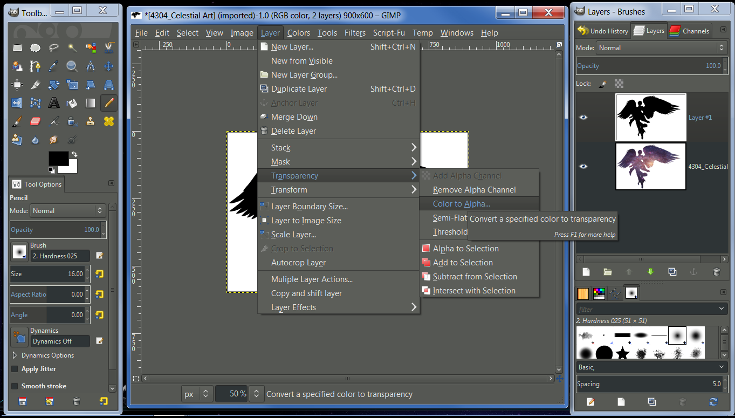
Task: Toggle lock pixels for the layer
Action: click(x=603, y=84)
